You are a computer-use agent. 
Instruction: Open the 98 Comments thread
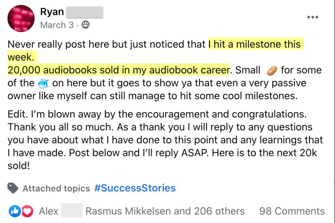[292, 211]
